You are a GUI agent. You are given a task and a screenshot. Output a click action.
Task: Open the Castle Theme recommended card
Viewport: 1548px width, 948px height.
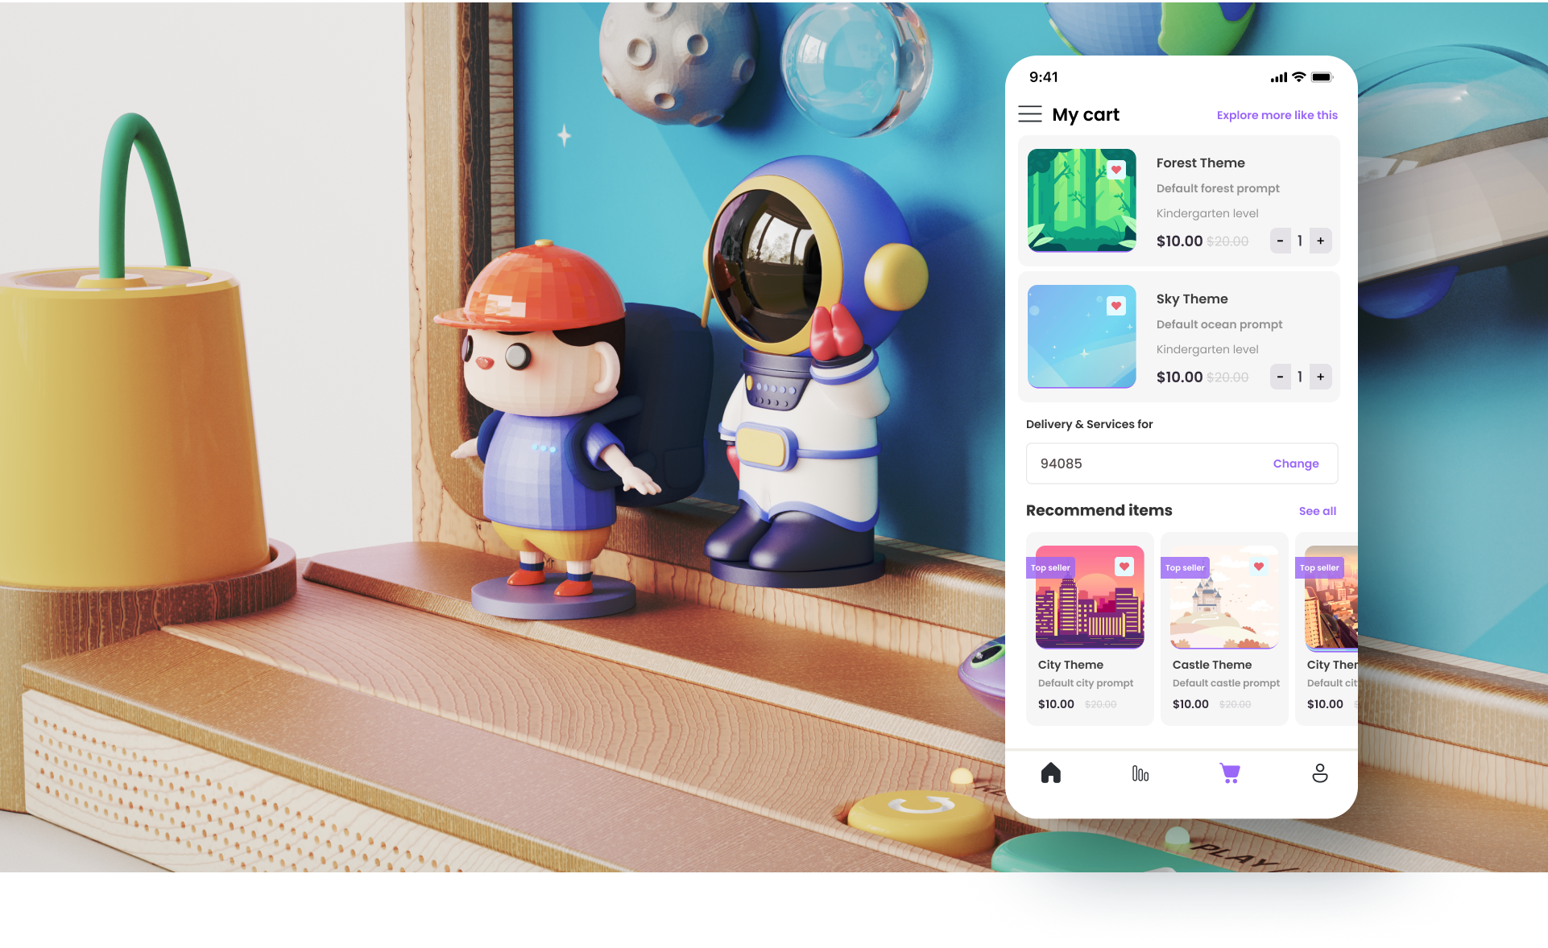click(1223, 628)
